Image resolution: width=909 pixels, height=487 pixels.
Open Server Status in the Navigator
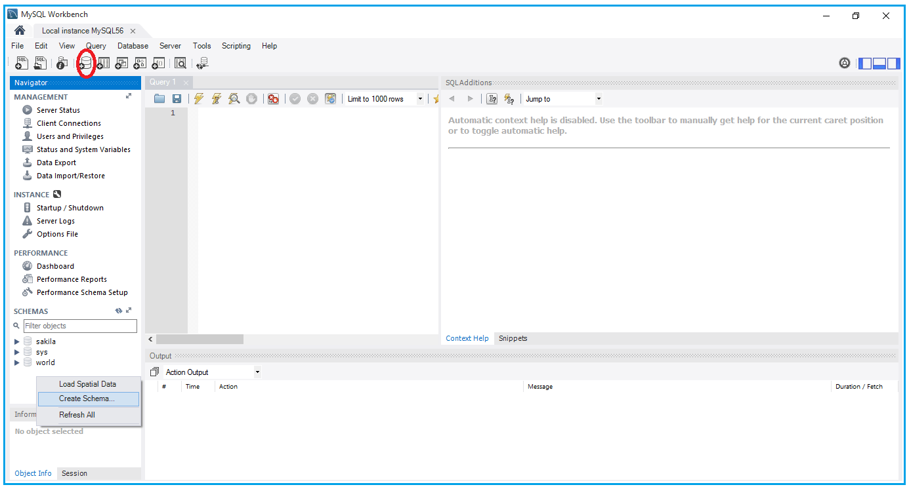point(58,109)
